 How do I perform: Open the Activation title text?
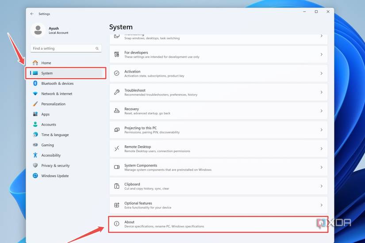[x=132, y=72]
